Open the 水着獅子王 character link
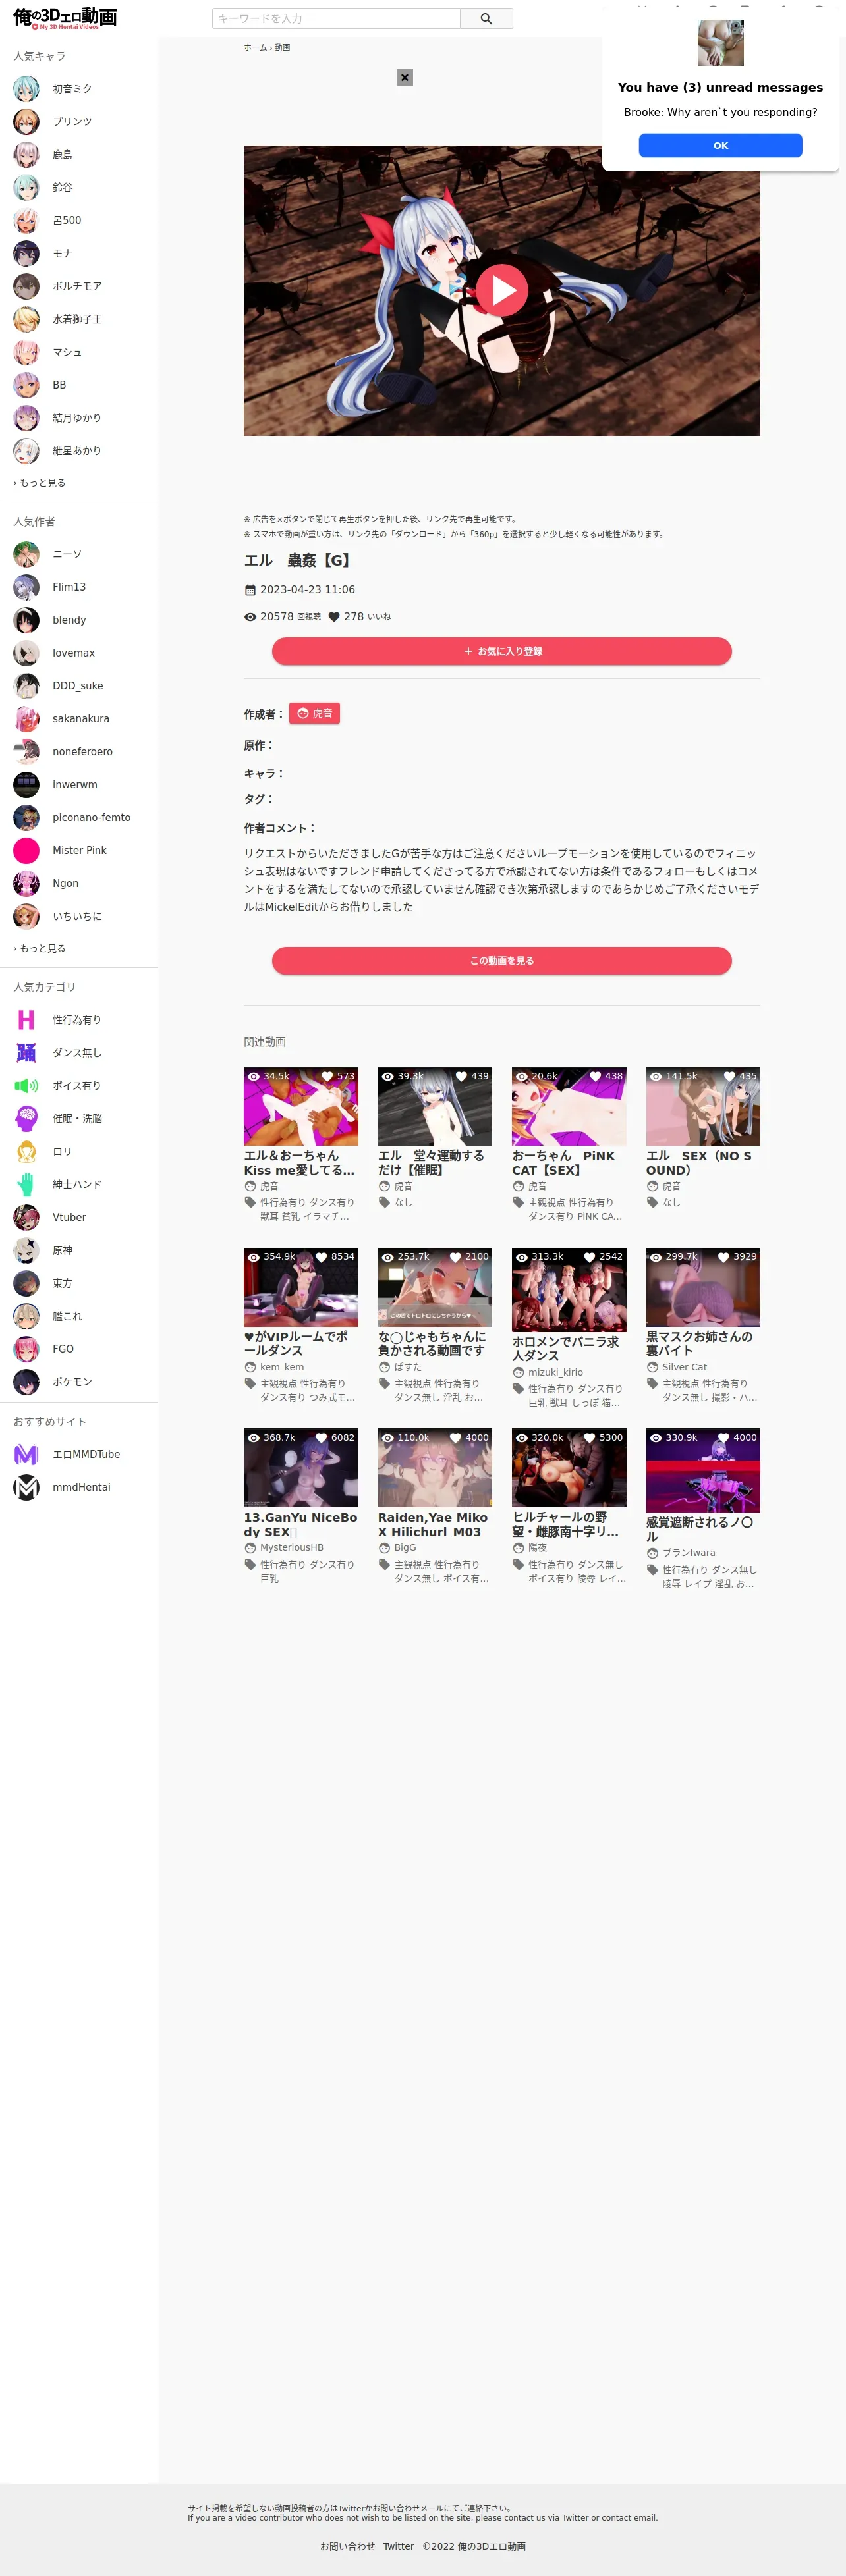 pos(77,320)
